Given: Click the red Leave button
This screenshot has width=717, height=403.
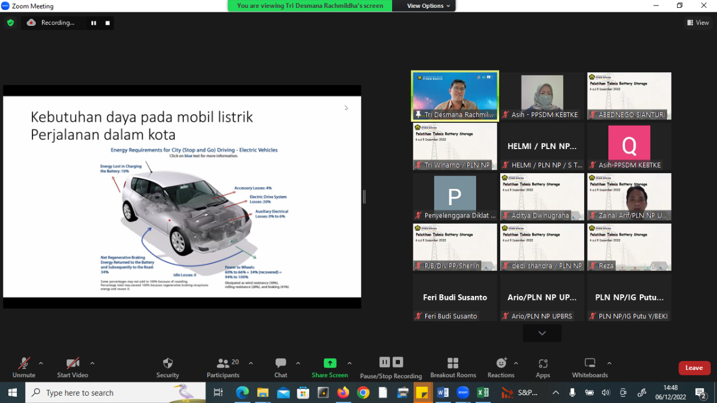Looking at the screenshot, I should point(694,368).
